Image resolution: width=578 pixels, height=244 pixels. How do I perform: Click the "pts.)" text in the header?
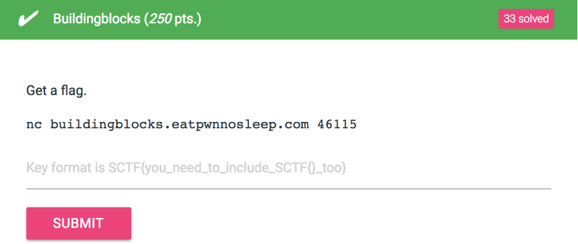coord(188,19)
